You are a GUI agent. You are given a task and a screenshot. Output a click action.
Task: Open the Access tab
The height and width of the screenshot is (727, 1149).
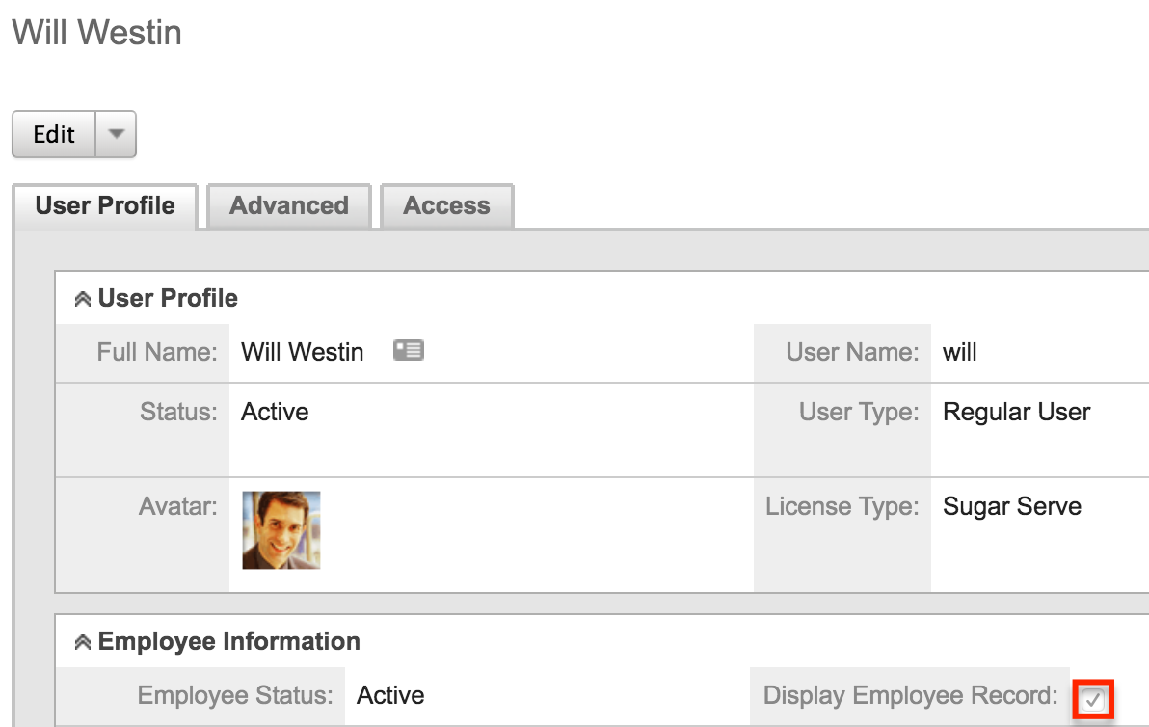click(446, 205)
